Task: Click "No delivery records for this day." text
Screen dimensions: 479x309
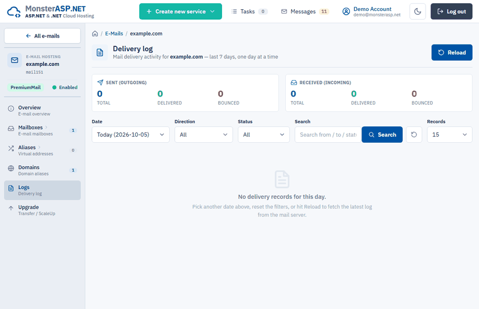Action: (x=282, y=197)
